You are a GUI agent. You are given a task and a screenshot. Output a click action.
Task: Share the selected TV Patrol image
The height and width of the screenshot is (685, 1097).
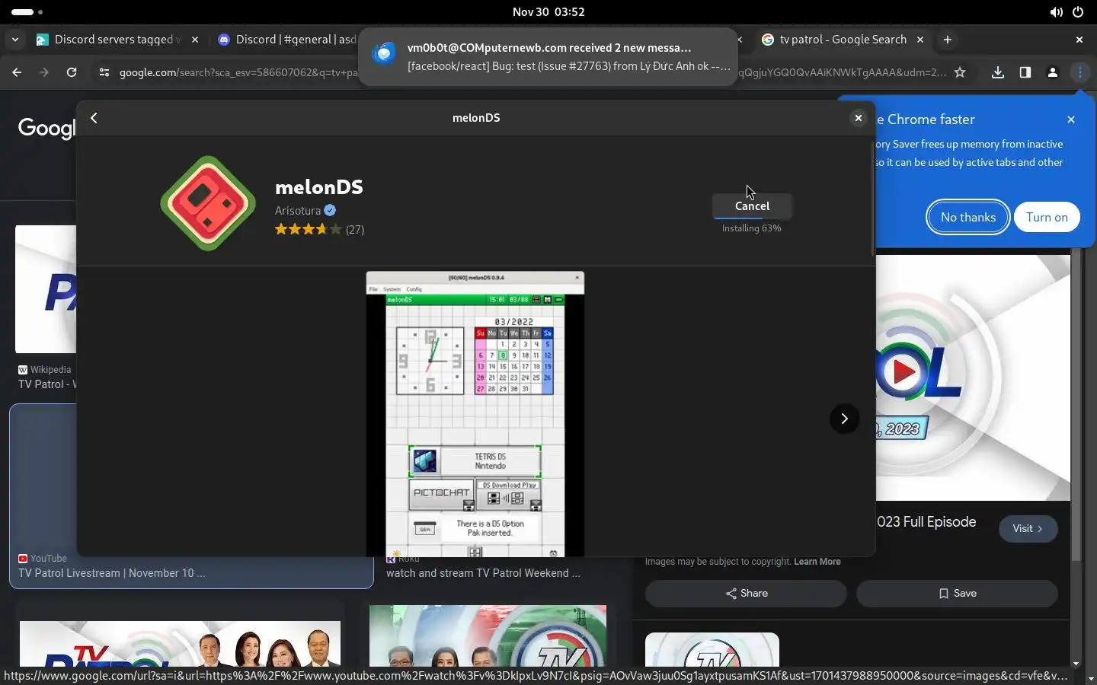tap(746, 594)
